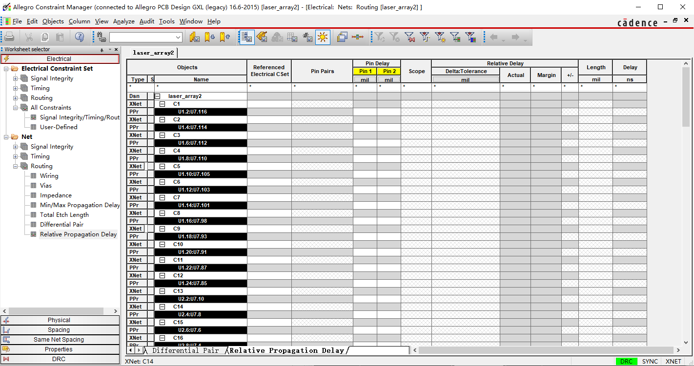Go to next bookmark with the up arrow icon
This screenshot has height=366, width=694.
225,37
